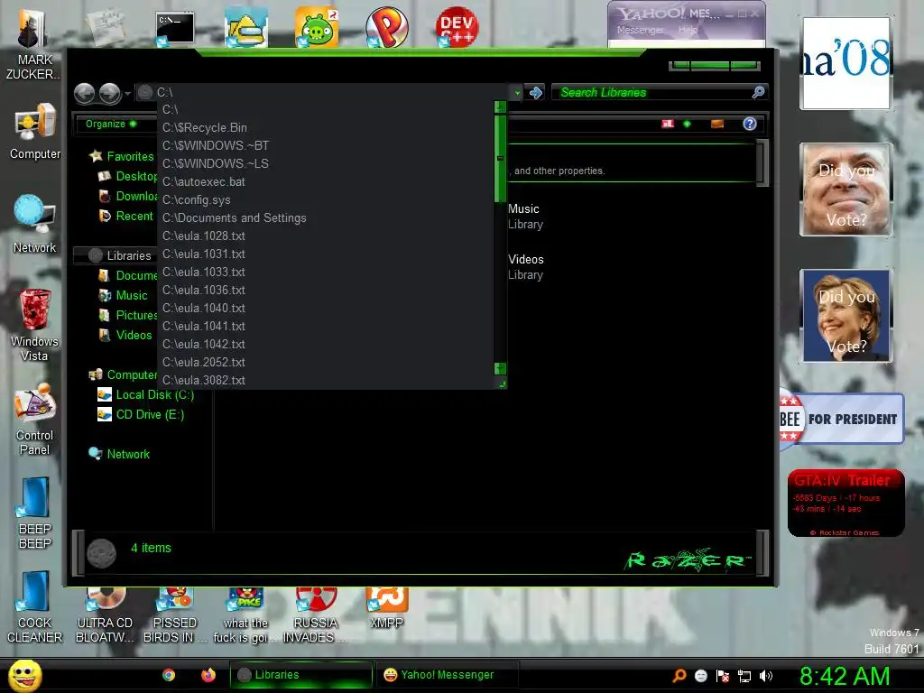The height and width of the screenshot is (693, 924).
Task: Click the GTA:IV Trailer countdown gadget
Action: 845,503
